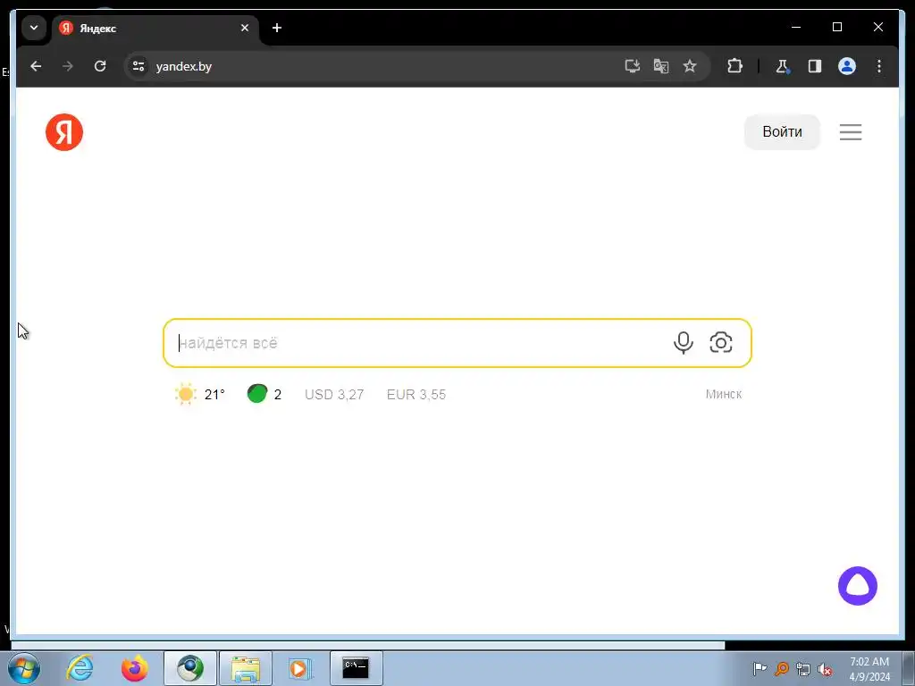Click the network icon in system tray

pos(803,669)
